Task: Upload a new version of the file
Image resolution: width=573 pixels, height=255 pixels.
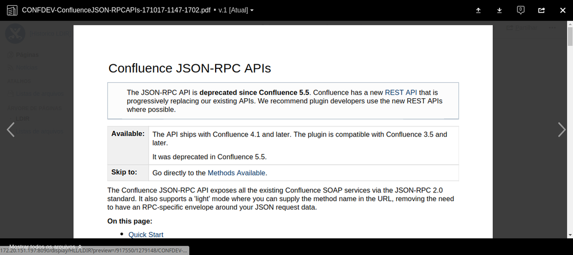Action: point(478,10)
